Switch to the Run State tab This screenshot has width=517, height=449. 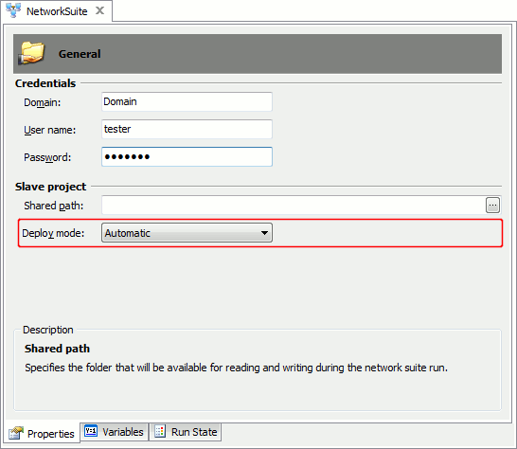click(x=186, y=432)
